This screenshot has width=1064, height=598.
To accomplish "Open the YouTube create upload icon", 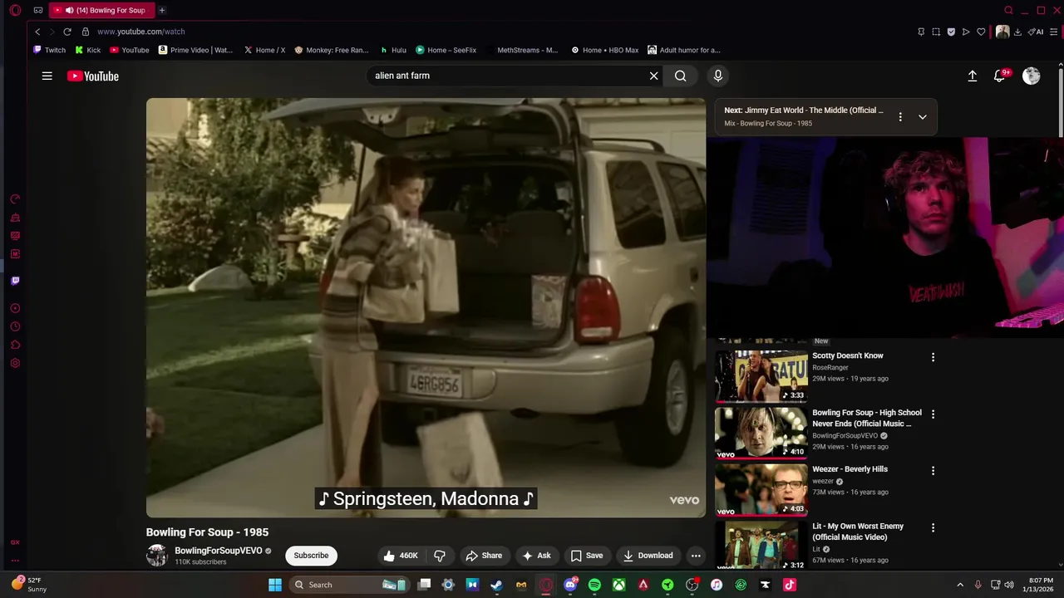I will (972, 76).
